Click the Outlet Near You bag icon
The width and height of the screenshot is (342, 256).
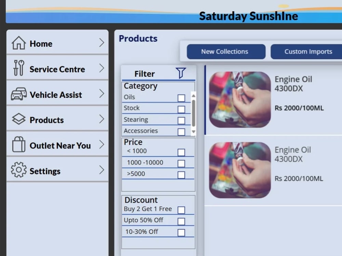click(19, 144)
